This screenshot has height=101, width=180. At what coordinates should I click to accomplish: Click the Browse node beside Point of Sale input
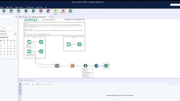coord(41,42)
